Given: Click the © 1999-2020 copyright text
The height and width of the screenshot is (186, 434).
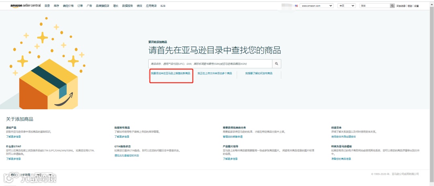Looking at the screenshot, I should pos(395,174).
